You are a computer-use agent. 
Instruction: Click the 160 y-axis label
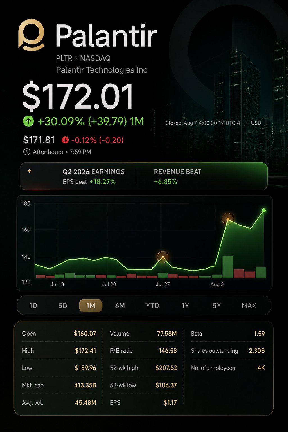point(26,230)
